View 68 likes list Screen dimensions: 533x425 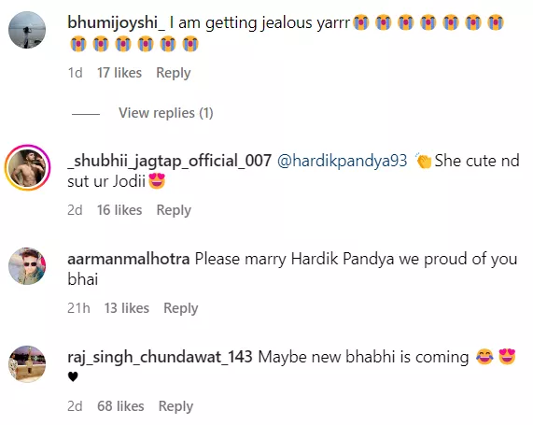click(120, 406)
